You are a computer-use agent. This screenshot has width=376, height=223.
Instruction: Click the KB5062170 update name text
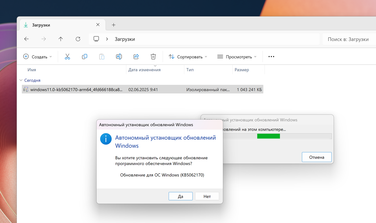tap(162, 175)
